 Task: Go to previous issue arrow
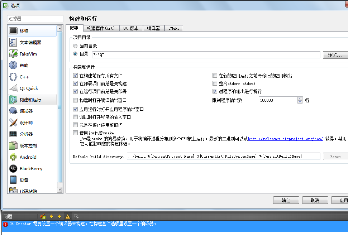51,216
